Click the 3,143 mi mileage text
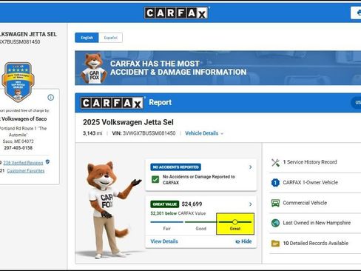This screenshot has width=361, height=271. (x=92, y=133)
